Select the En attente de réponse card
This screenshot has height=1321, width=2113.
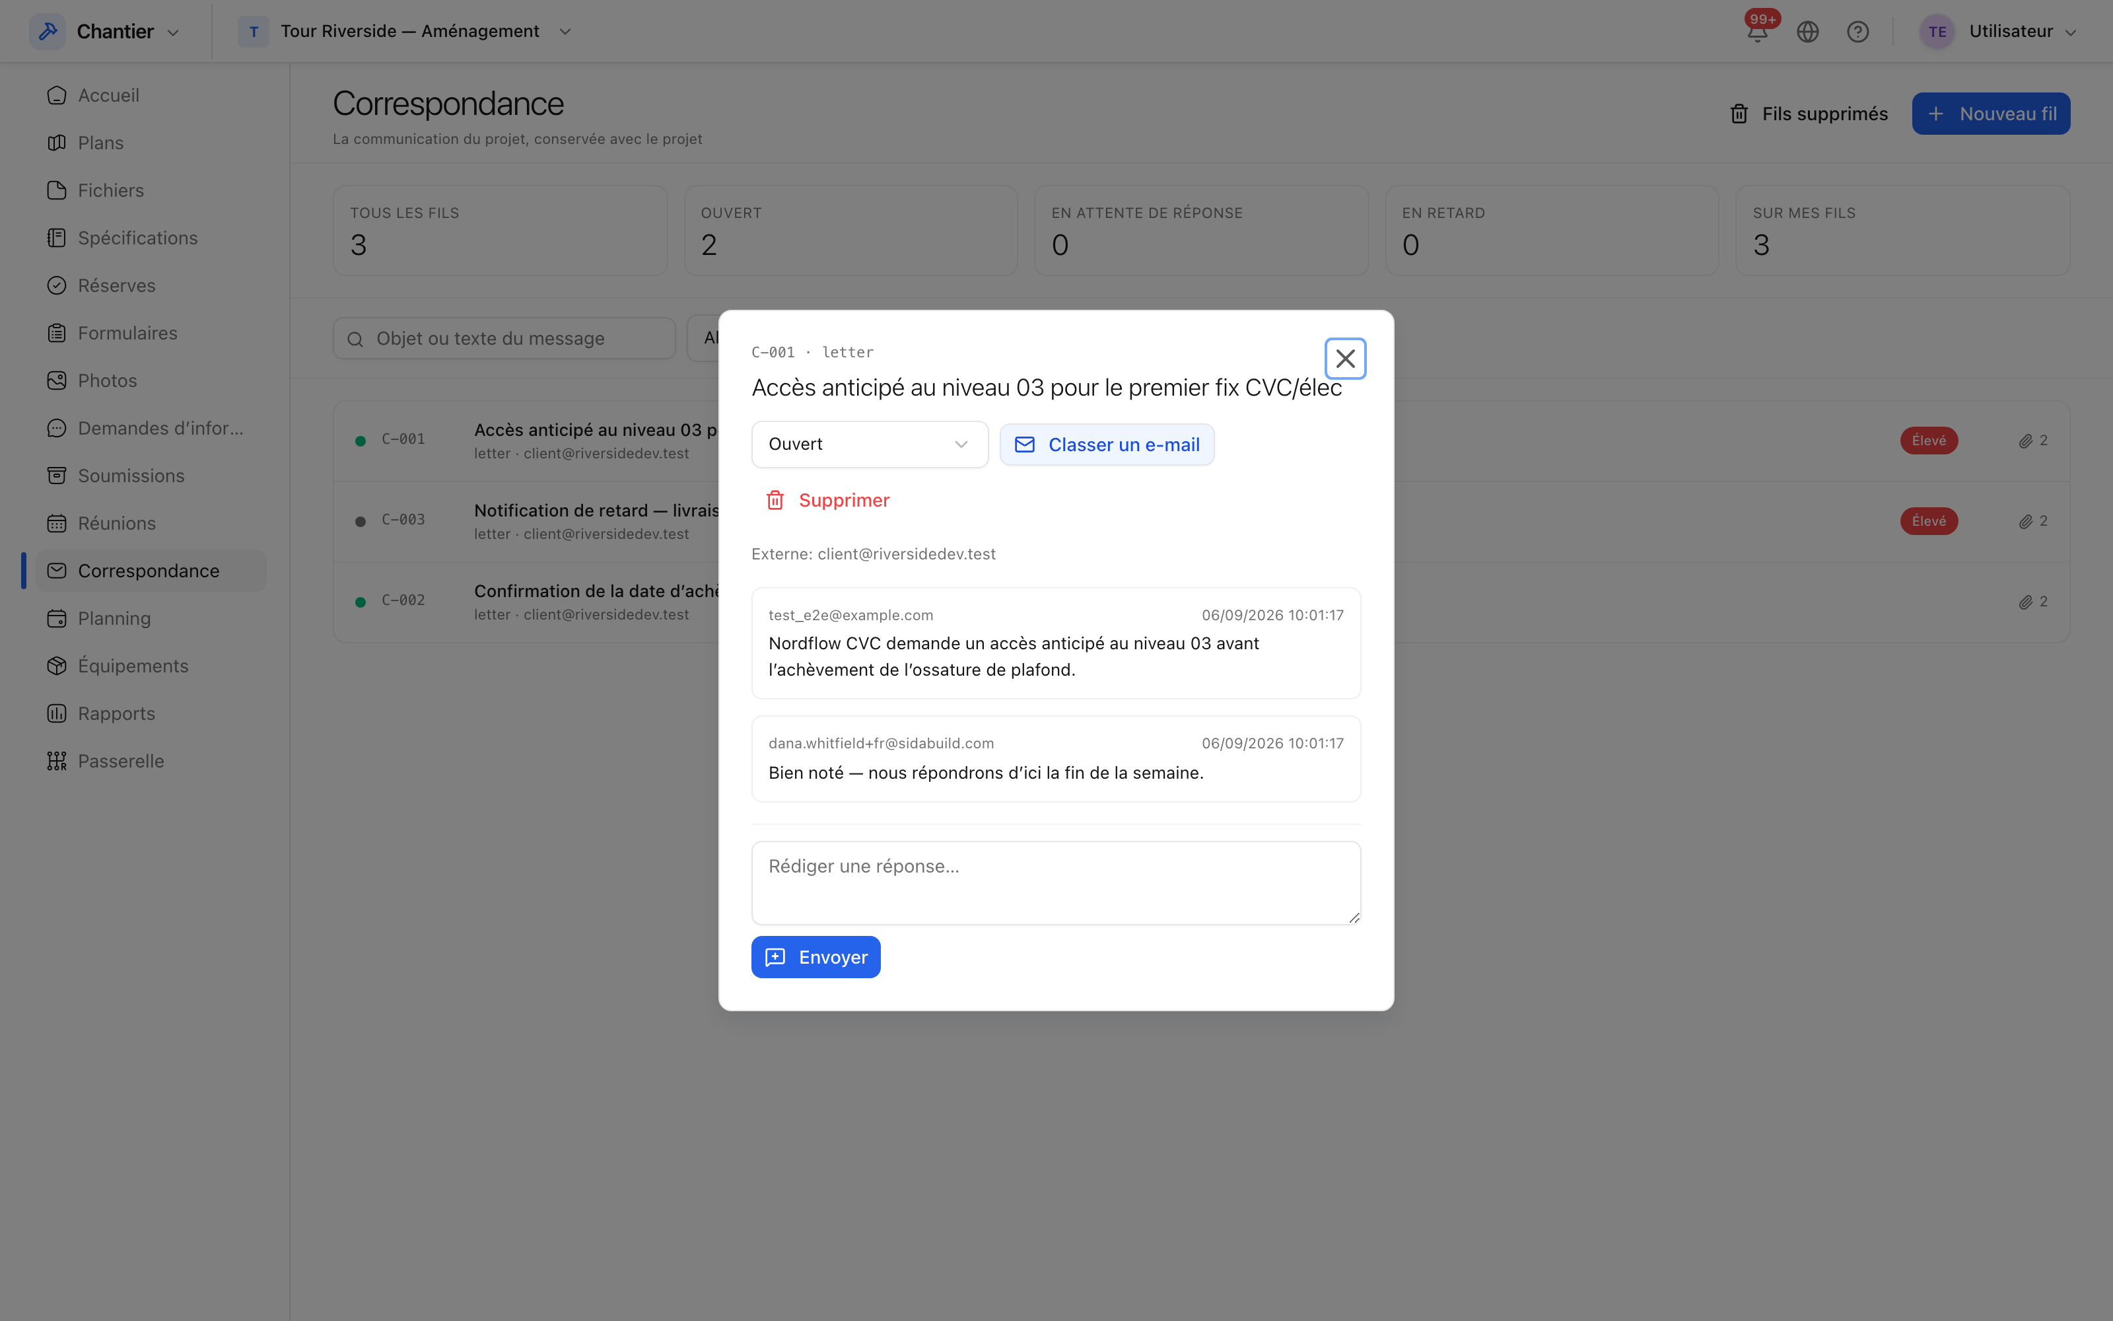tap(1200, 231)
